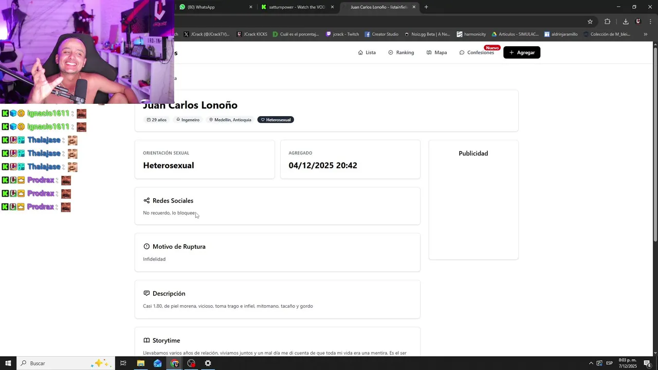Open the harmonicity bookmark
The height and width of the screenshot is (370, 658).
click(471, 34)
